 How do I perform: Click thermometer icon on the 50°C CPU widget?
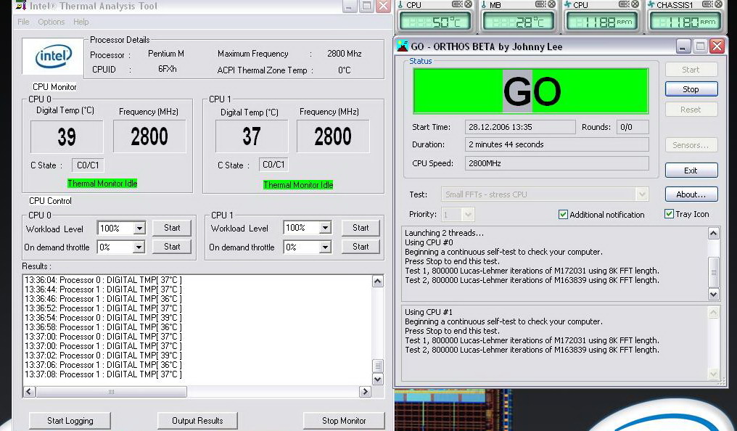coord(401,4)
